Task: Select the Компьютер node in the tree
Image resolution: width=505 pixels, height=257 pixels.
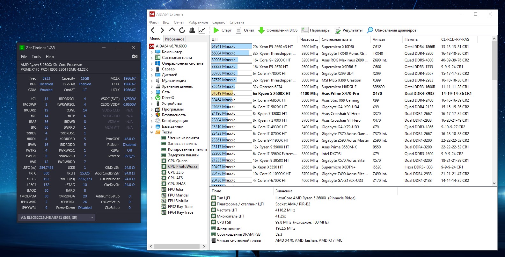Action: click(x=172, y=52)
